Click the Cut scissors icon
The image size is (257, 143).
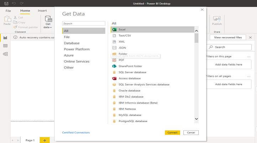click(15, 17)
